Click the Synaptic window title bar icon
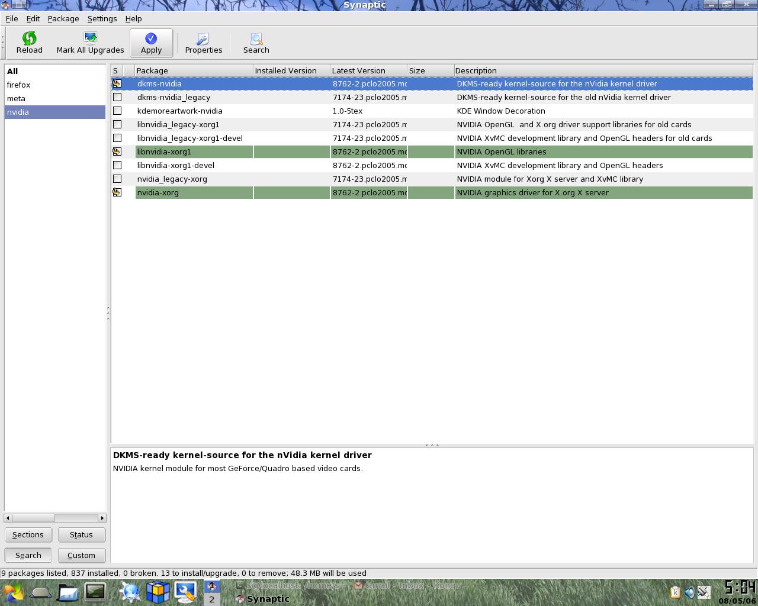The width and height of the screenshot is (758, 606). 6,5
